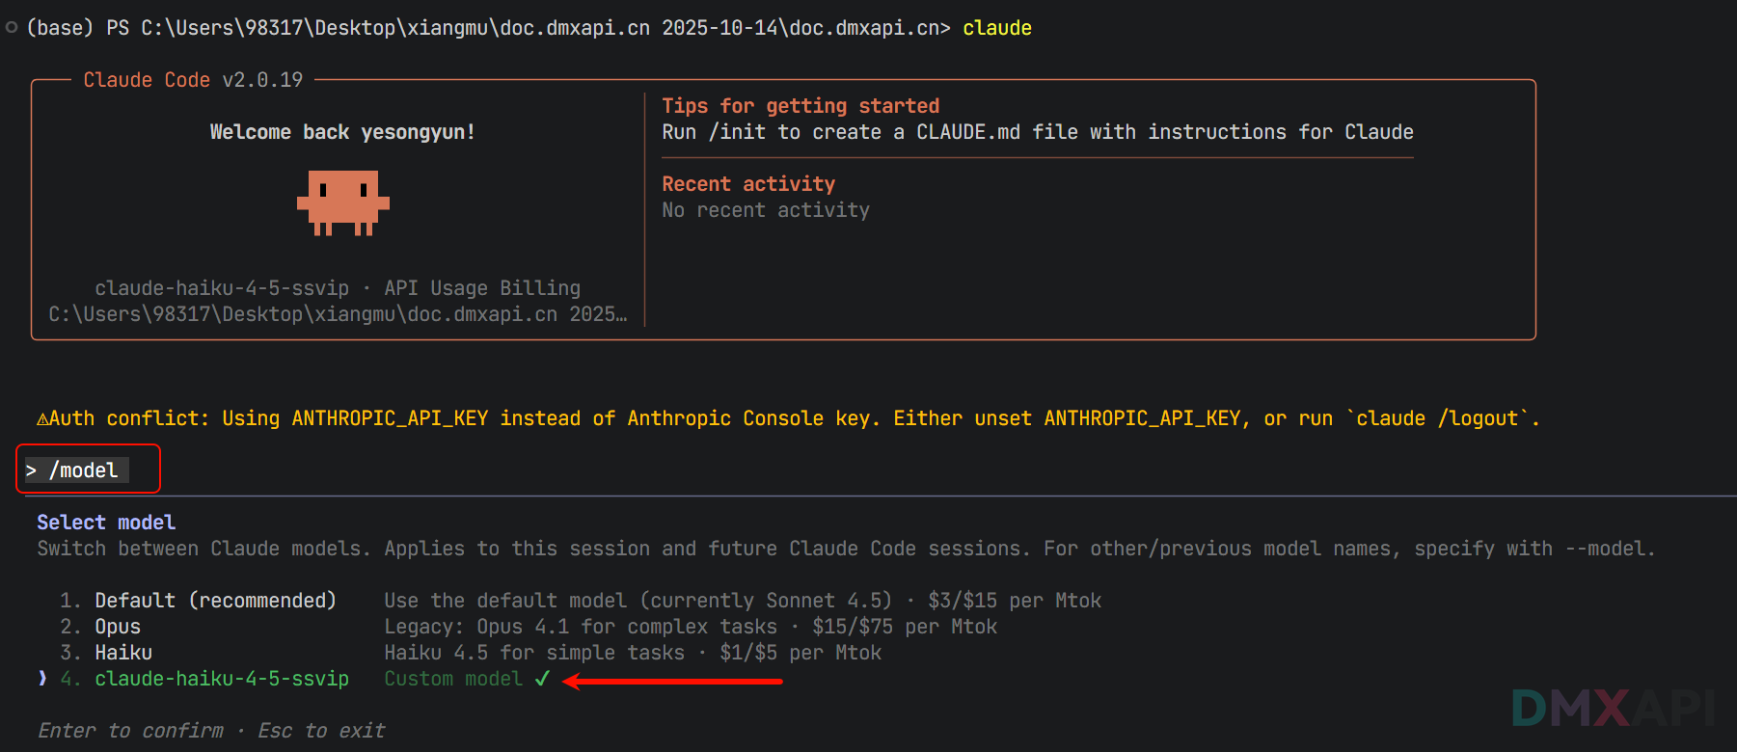Click the Claude Code v2.0.19 title

point(193,80)
